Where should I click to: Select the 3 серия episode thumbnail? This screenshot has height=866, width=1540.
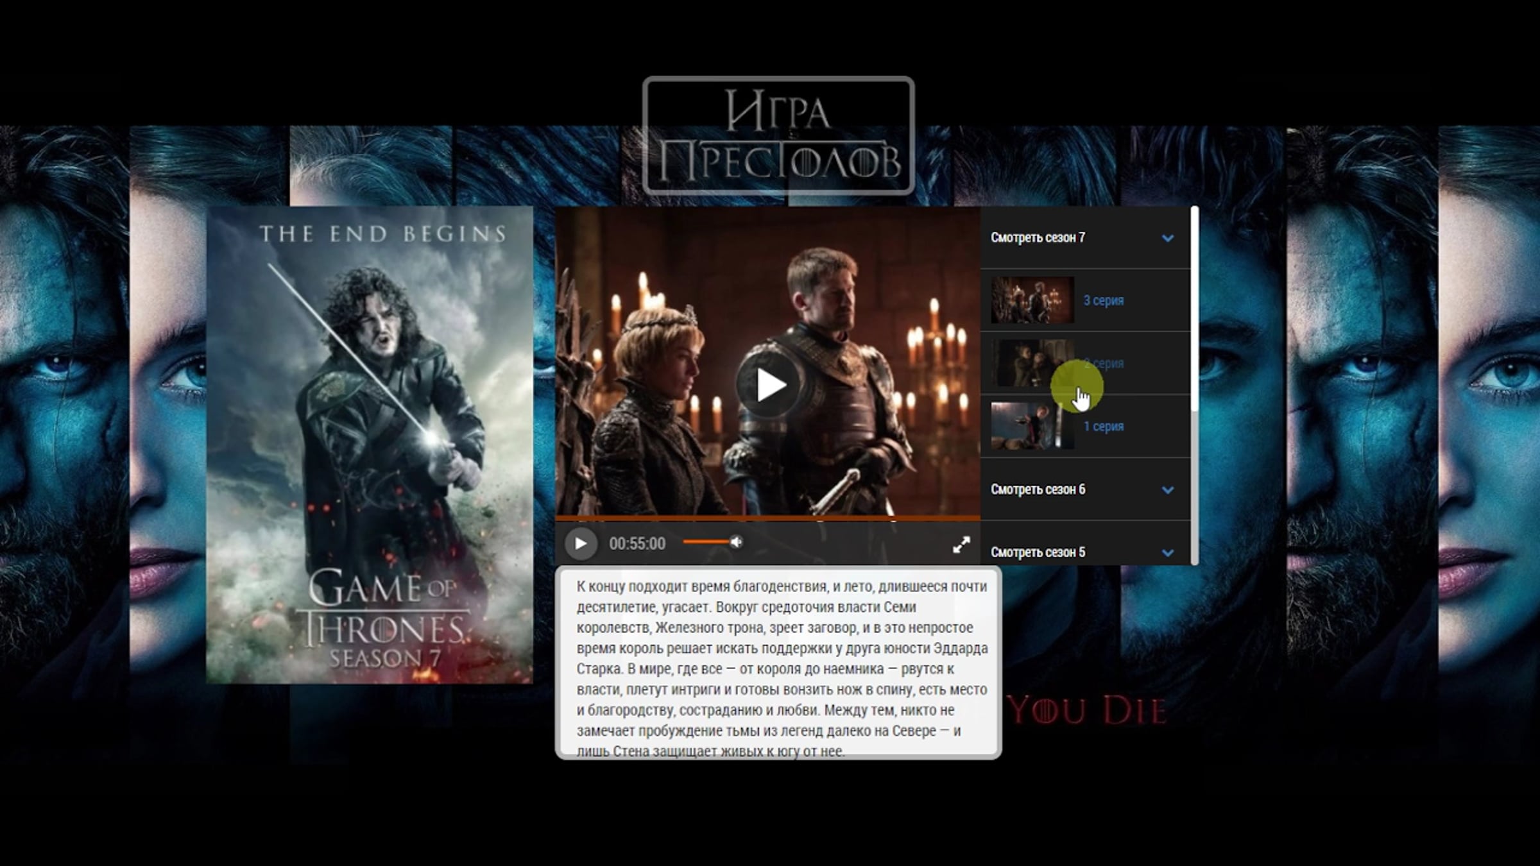point(1032,300)
